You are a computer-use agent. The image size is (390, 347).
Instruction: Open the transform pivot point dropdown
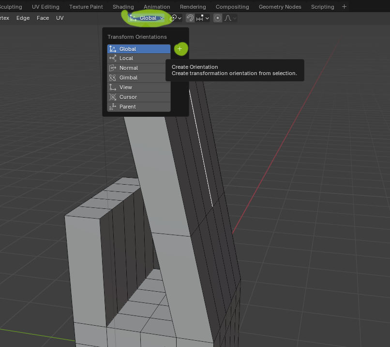tap(176, 18)
